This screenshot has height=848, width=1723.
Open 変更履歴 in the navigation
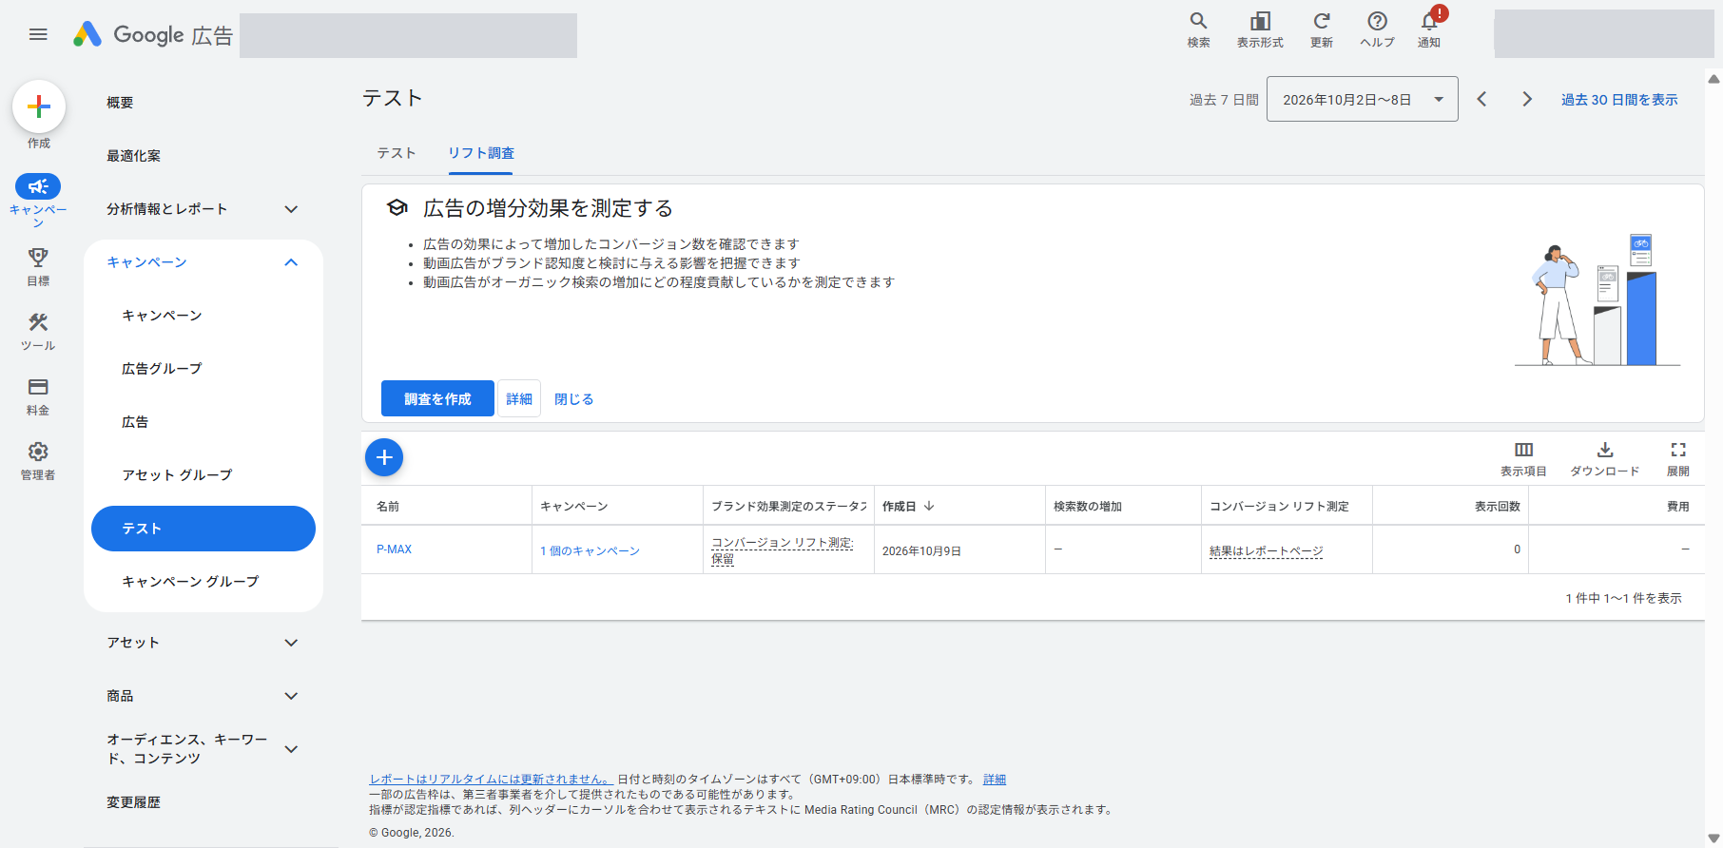[133, 802]
